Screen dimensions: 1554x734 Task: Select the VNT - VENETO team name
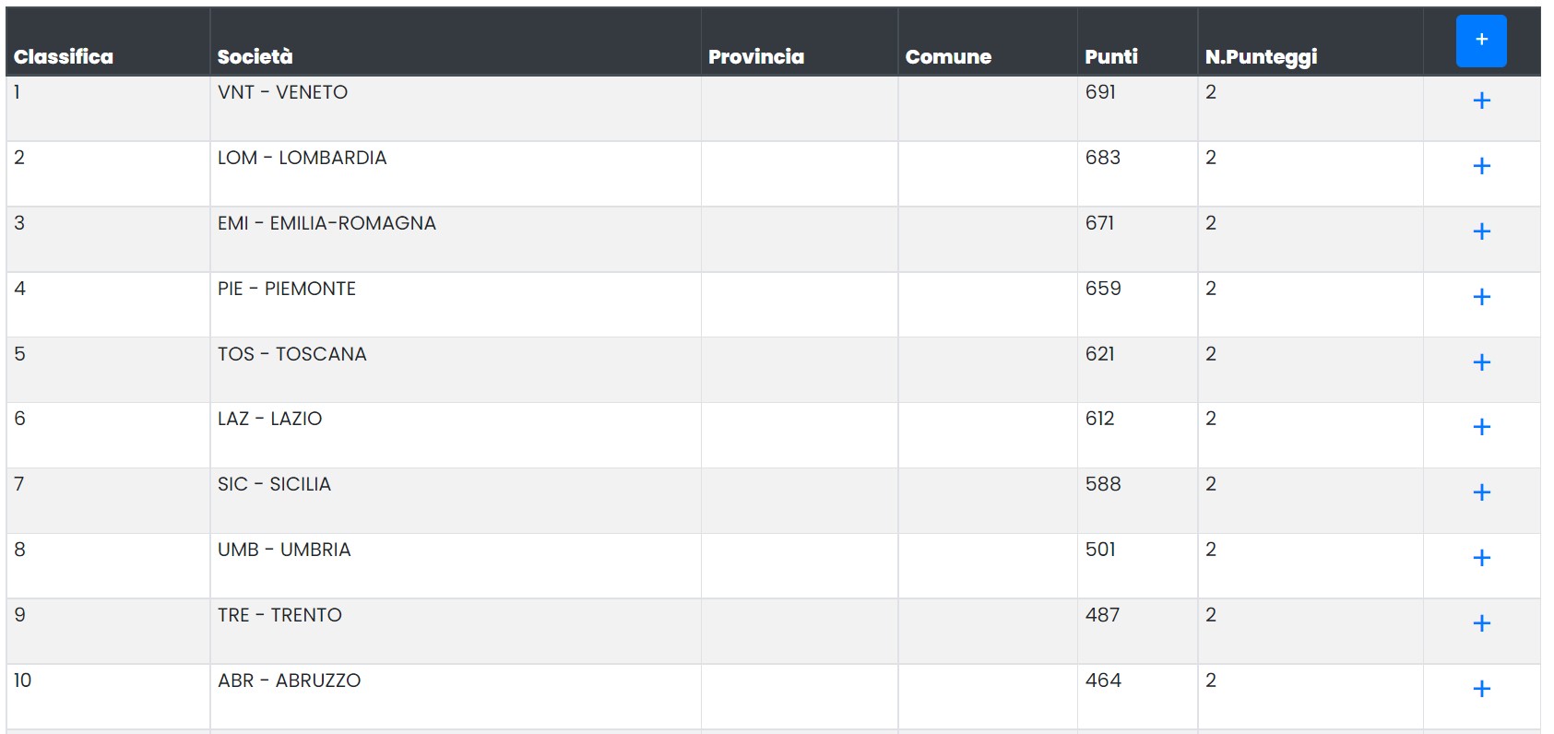[282, 92]
